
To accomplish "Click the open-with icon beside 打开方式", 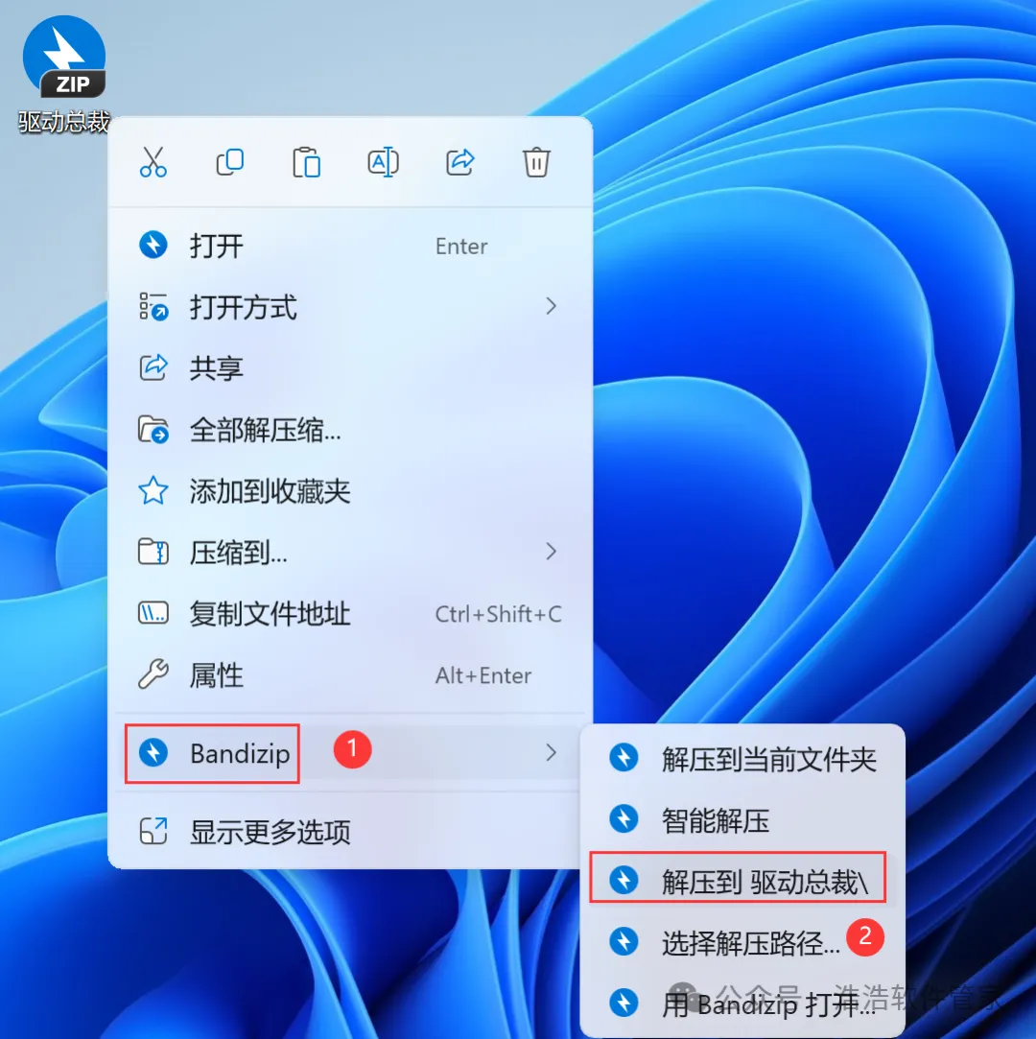I will [x=153, y=306].
